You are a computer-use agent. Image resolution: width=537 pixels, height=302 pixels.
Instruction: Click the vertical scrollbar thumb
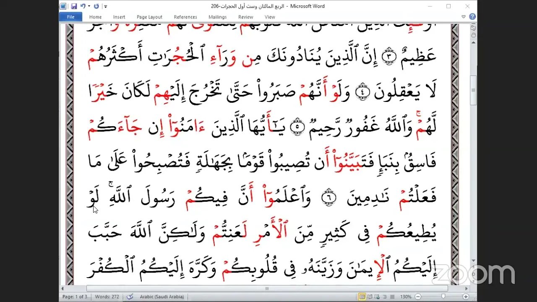(x=473, y=90)
